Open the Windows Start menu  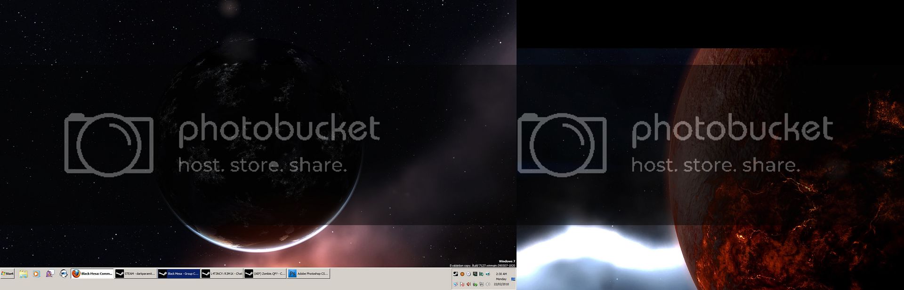click(8, 274)
